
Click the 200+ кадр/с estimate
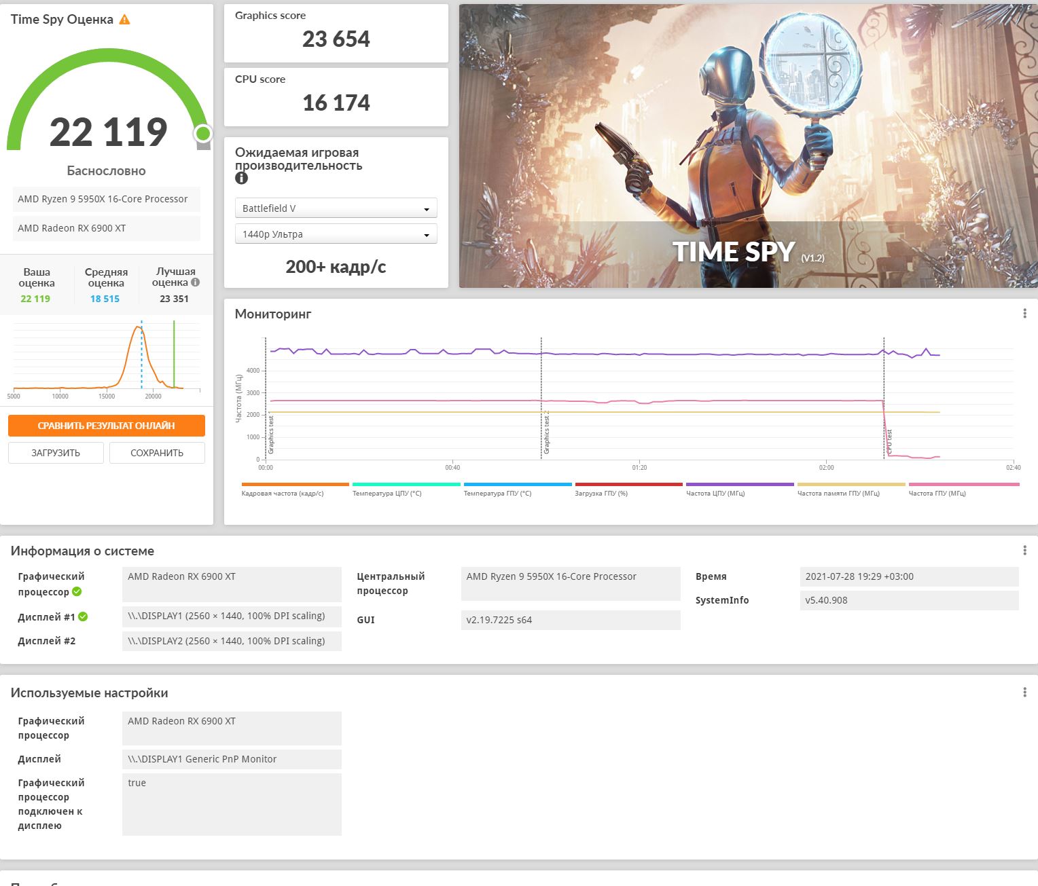336,267
